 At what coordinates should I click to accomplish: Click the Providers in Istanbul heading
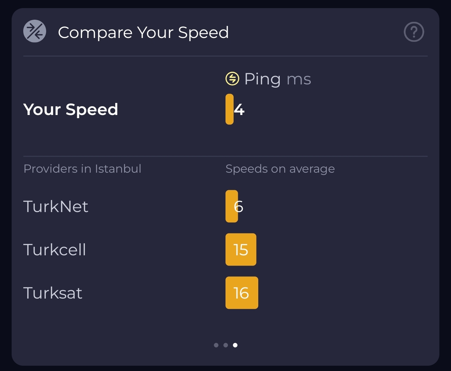(82, 169)
